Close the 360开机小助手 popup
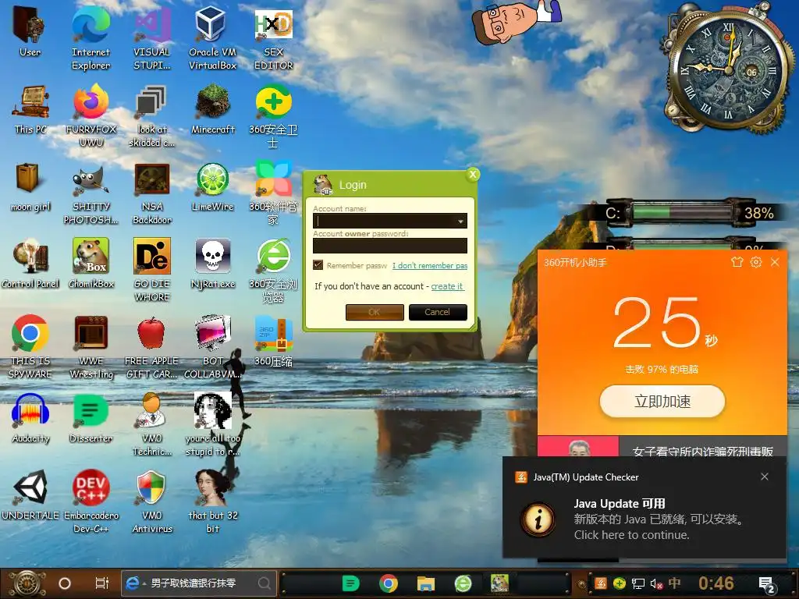799x599 pixels. point(775,262)
